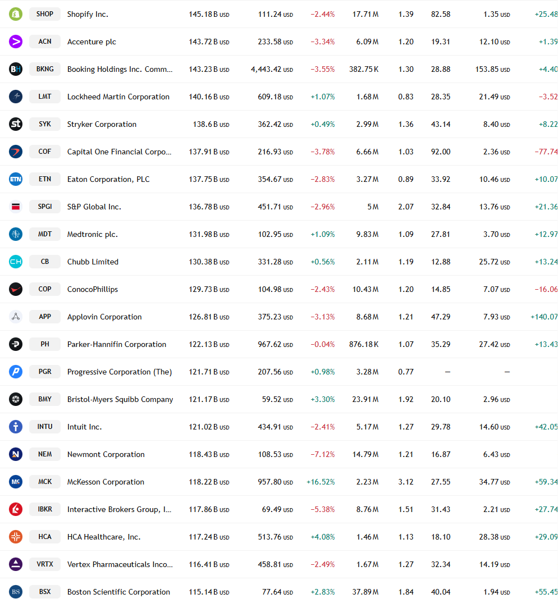Click the Shopify logo icon

coord(16,14)
